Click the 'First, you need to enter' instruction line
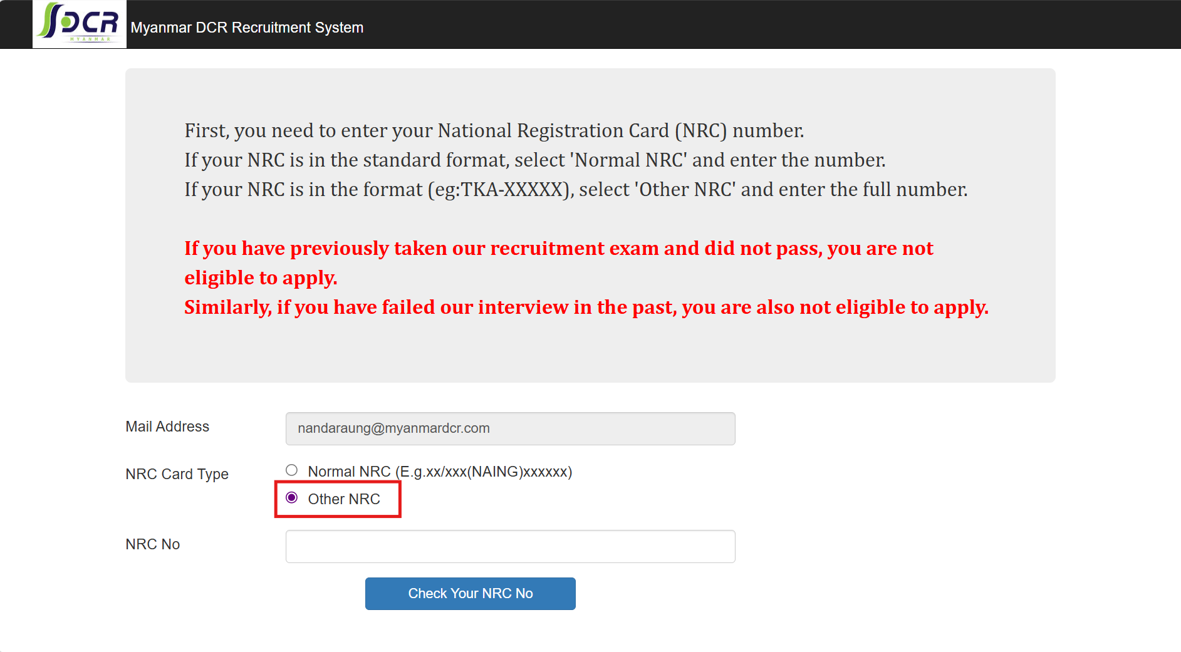1181x652 pixels. [x=494, y=131]
